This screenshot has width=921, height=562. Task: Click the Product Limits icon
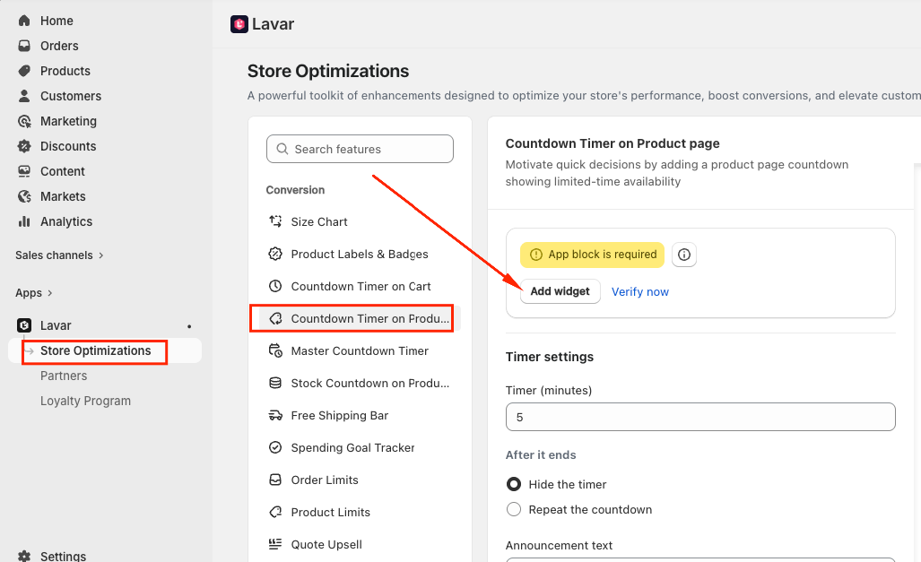275,512
